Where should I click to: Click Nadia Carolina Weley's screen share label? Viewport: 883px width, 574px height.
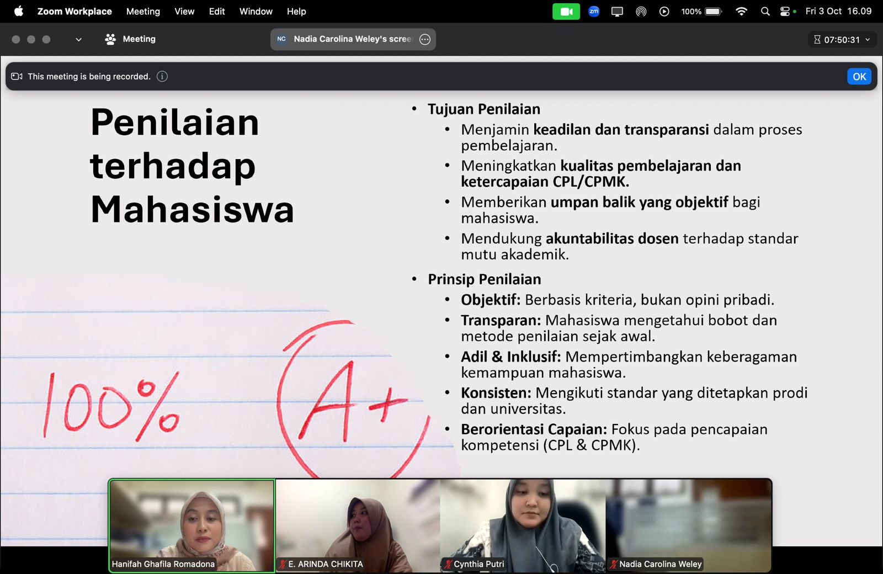[352, 39]
